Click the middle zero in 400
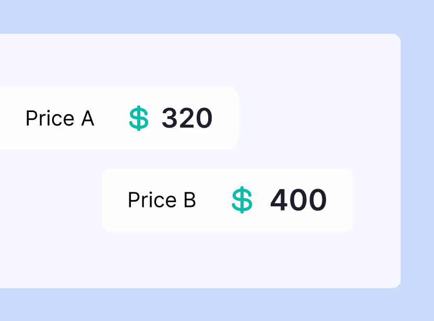 click(299, 200)
